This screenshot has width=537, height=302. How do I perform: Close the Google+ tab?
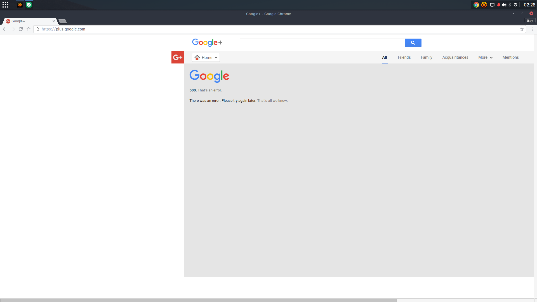click(x=54, y=21)
